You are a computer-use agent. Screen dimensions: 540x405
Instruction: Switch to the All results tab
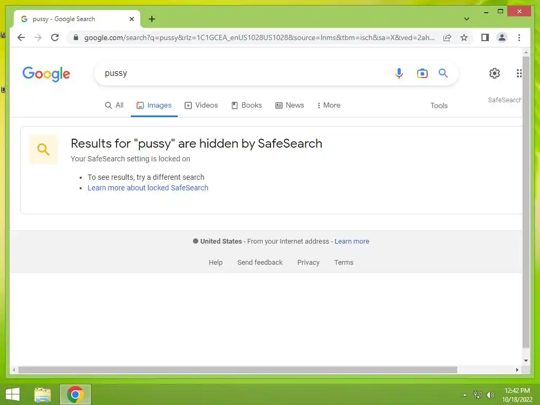(114, 105)
